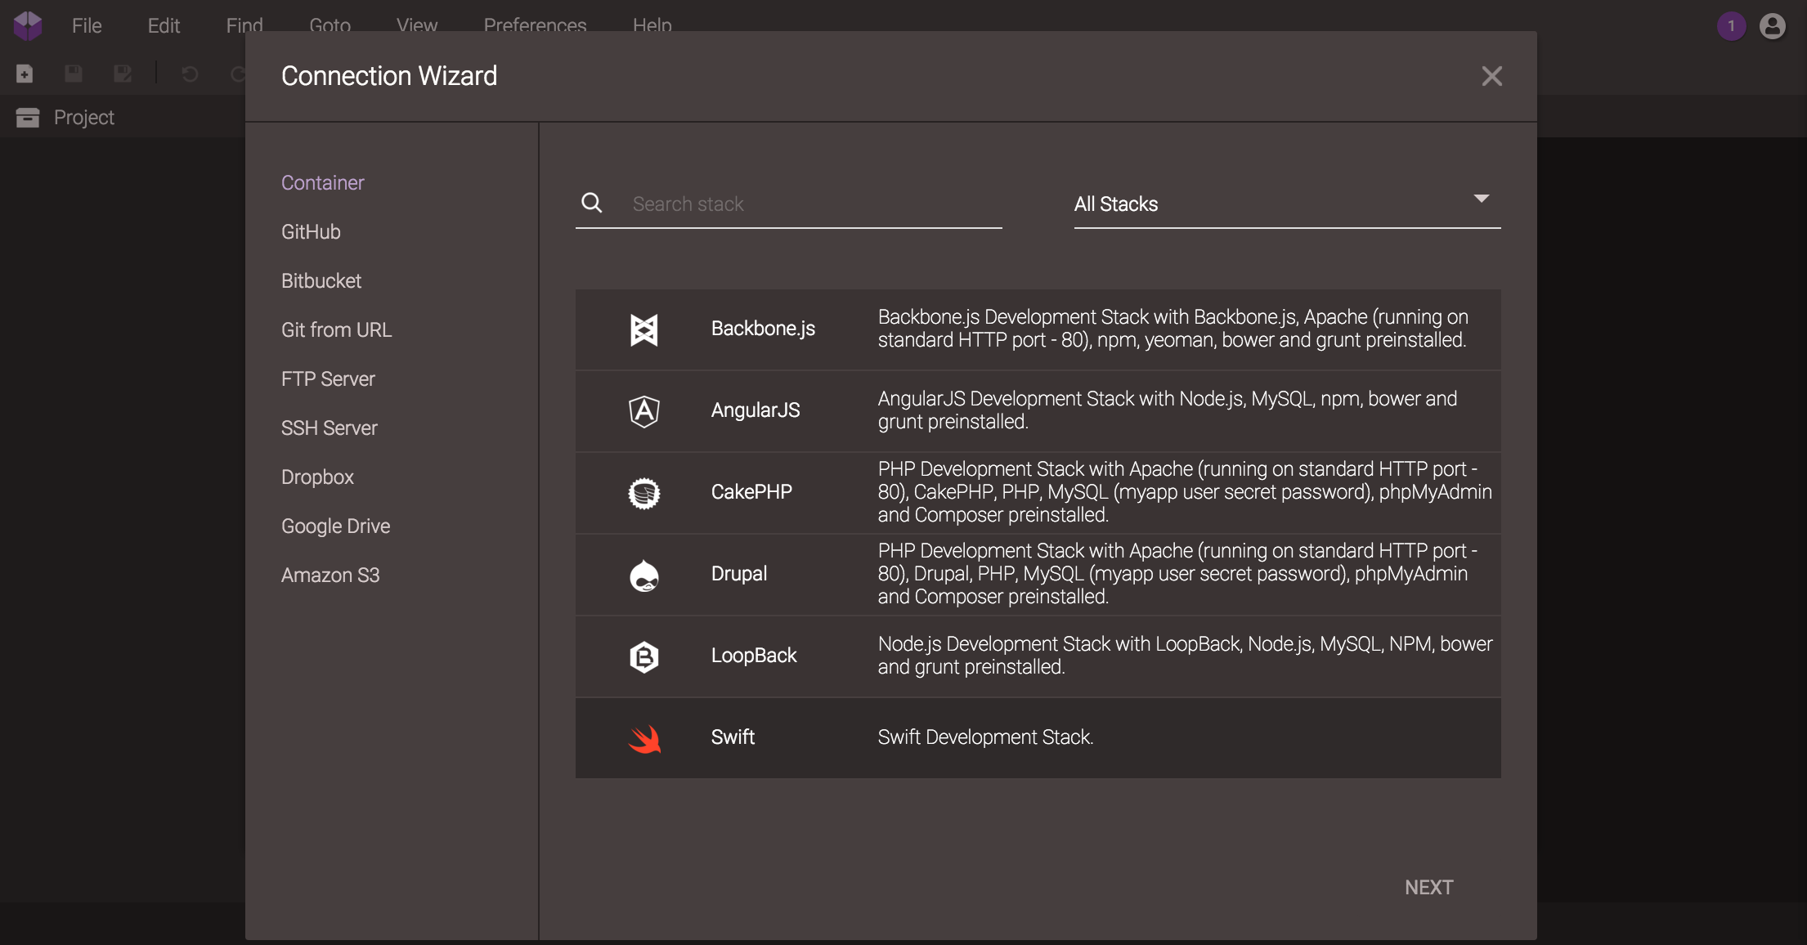Open the Find menu
The image size is (1807, 945).
click(x=244, y=25)
